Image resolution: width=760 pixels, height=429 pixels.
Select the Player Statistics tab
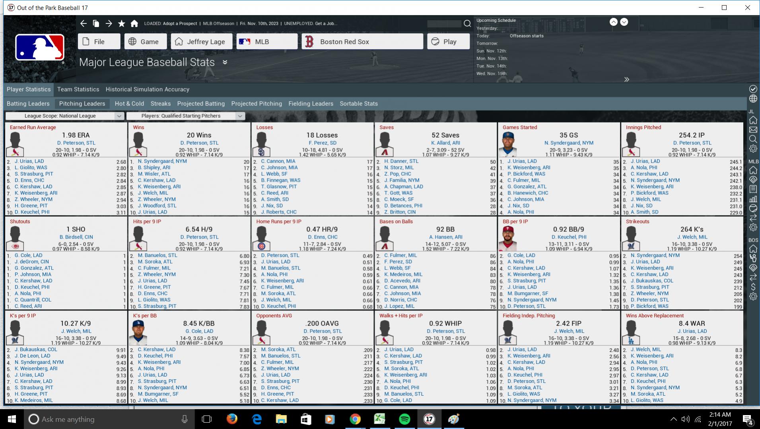[29, 89]
